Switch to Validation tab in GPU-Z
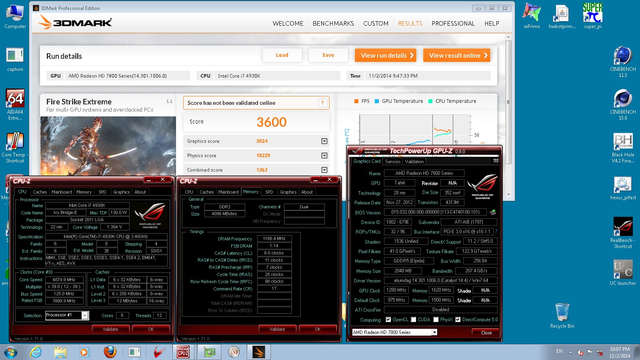The width and height of the screenshot is (640, 360). [414, 162]
